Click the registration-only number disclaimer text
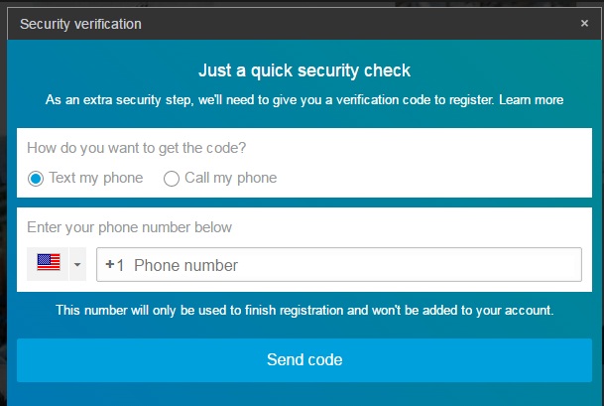The image size is (604, 406). pyautogui.click(x=304, y=311)
